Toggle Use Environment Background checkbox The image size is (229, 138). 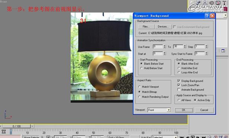(x=174, y=27)
